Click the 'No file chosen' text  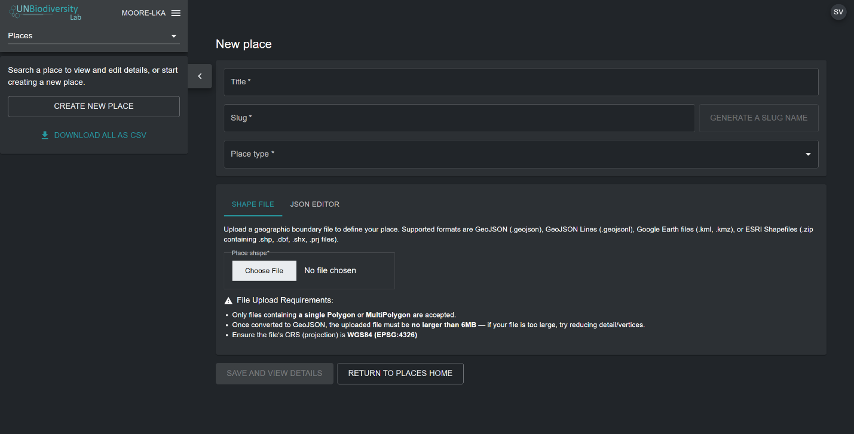tap(330, 271)
